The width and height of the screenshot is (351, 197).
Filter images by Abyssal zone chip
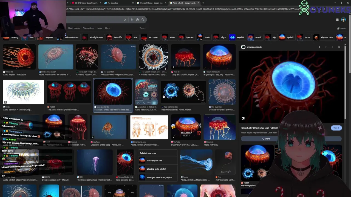coord(324,37)
